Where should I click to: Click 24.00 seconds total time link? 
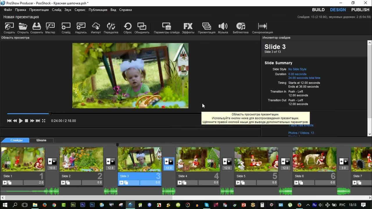(304, 78)
